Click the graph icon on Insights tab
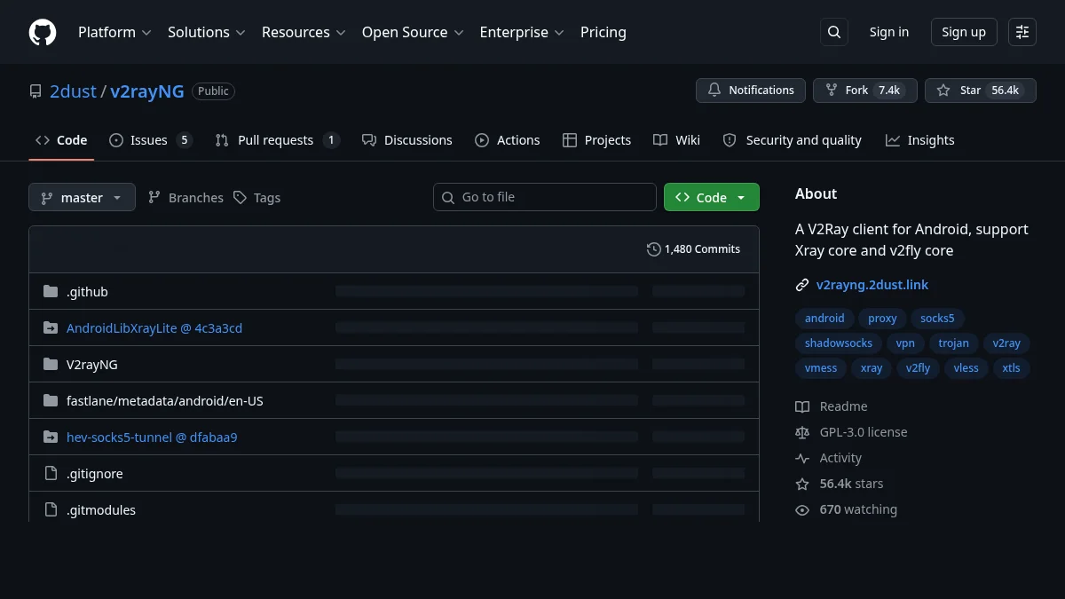The image size is (1065, 599). coord(893,140)
